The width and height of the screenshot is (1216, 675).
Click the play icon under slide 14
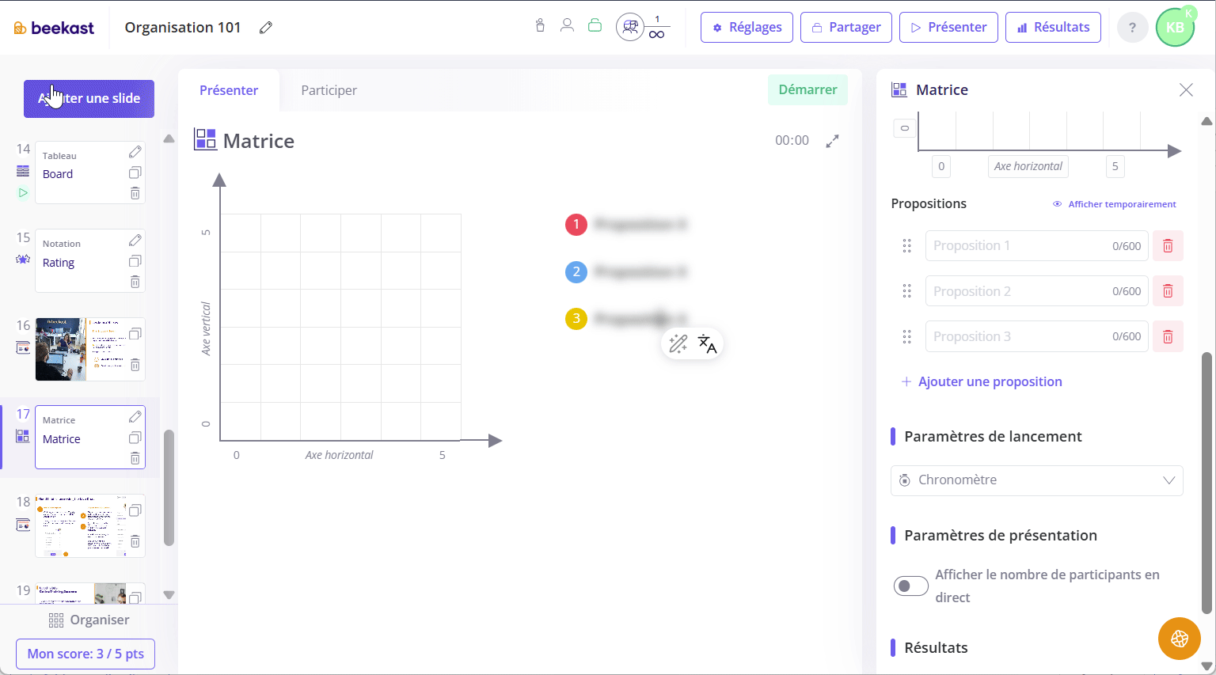tap(23, 192)
